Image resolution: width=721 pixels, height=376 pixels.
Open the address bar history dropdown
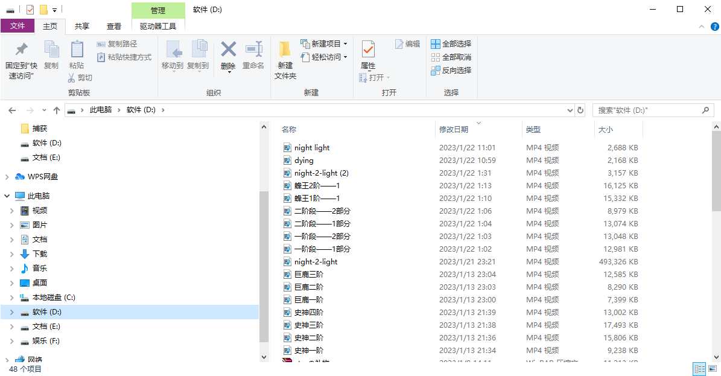tap(570, 110)
